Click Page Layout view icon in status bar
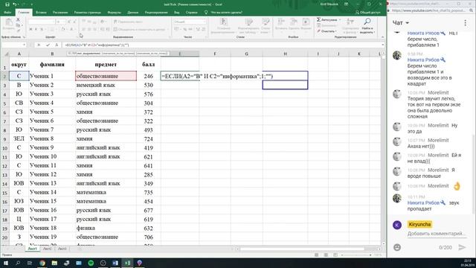The image size is (476, 268). point(326,255)
